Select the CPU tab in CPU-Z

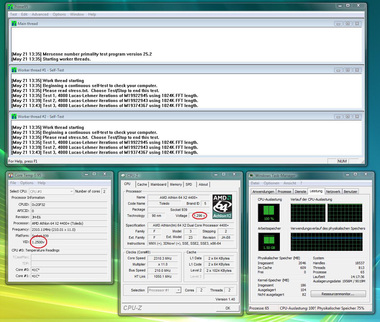[x=127, y=184]
